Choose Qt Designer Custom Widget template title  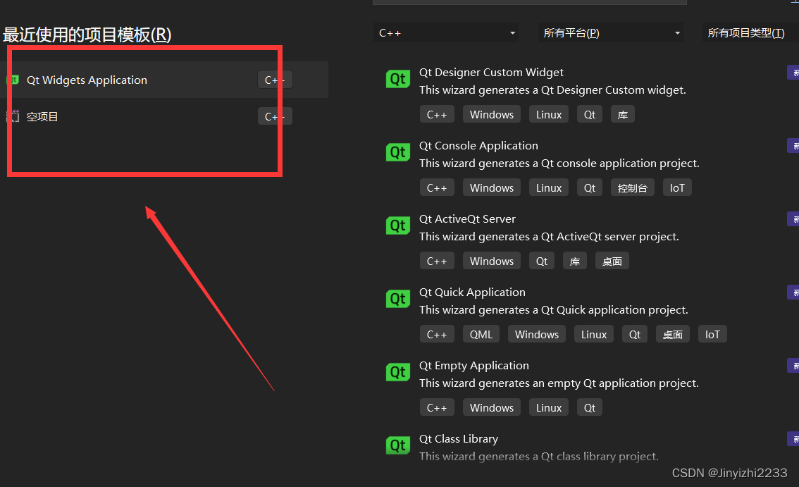[491, 73]
